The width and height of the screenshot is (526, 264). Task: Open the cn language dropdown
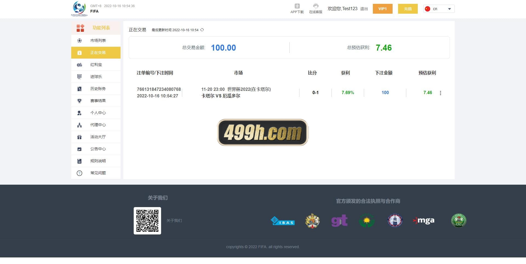click(439, 9)
